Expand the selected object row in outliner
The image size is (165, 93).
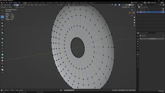(x=139, y=12)
